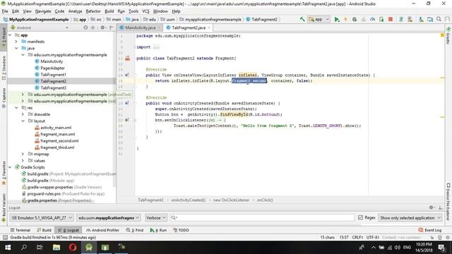Viewport: 452px width, 254px height.
Task: Open the Structure side tab
Action: click(4, 68)
